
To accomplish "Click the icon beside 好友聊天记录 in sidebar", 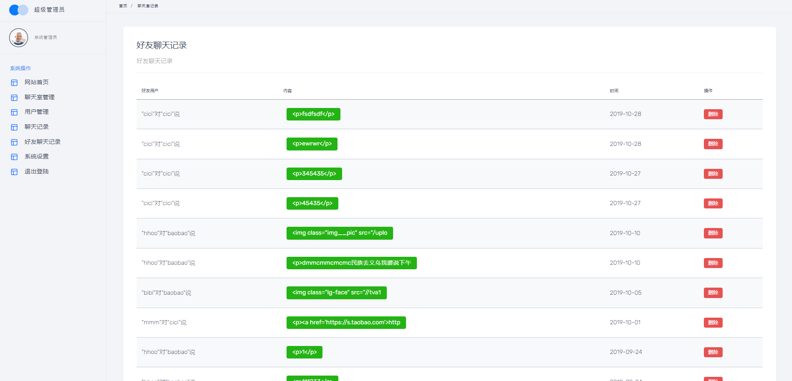I will [x=14, y=142].
